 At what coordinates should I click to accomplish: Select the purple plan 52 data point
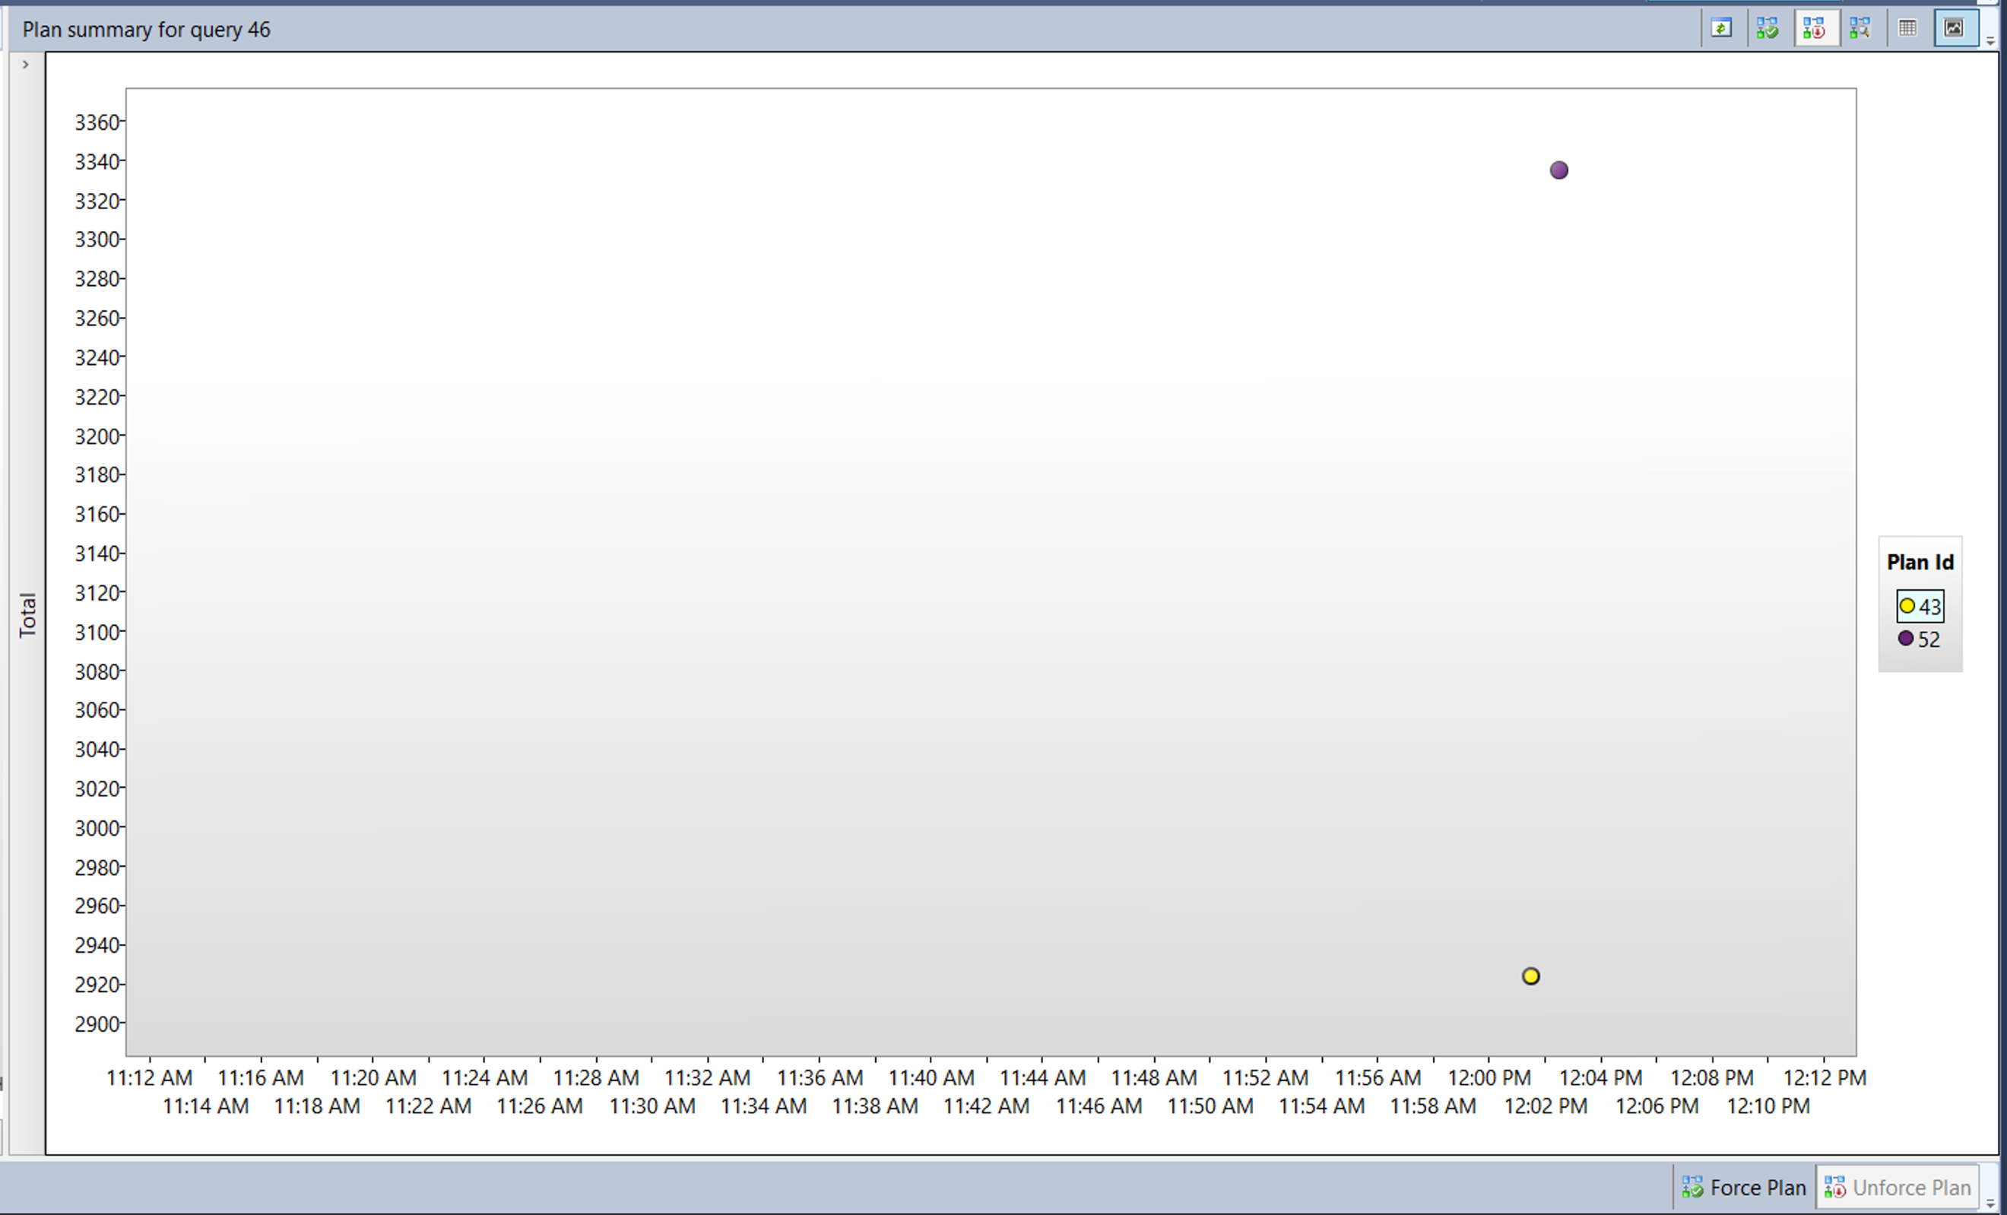coord(1559,170)
